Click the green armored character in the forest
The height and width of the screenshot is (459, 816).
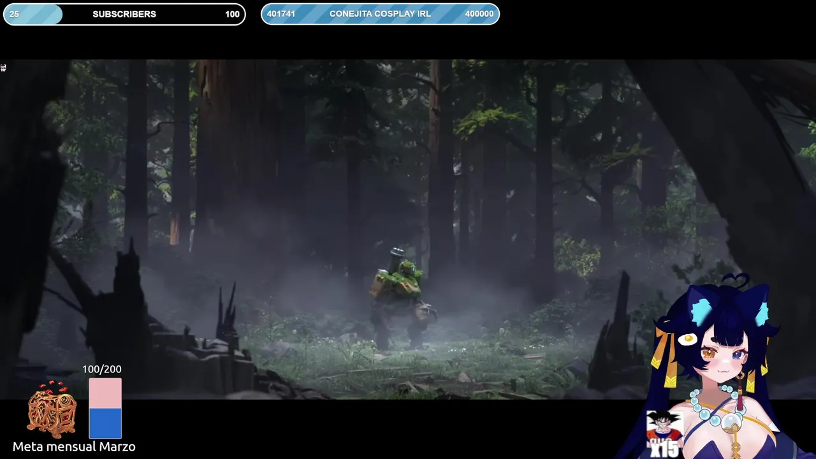(403, 298)
